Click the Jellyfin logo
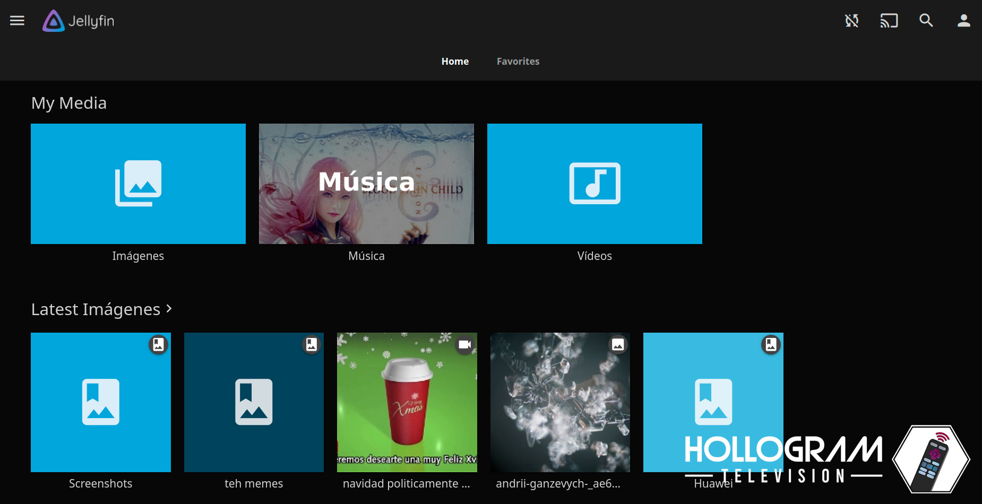This screenshot has height=504, width=982. [x=77, y=21]
